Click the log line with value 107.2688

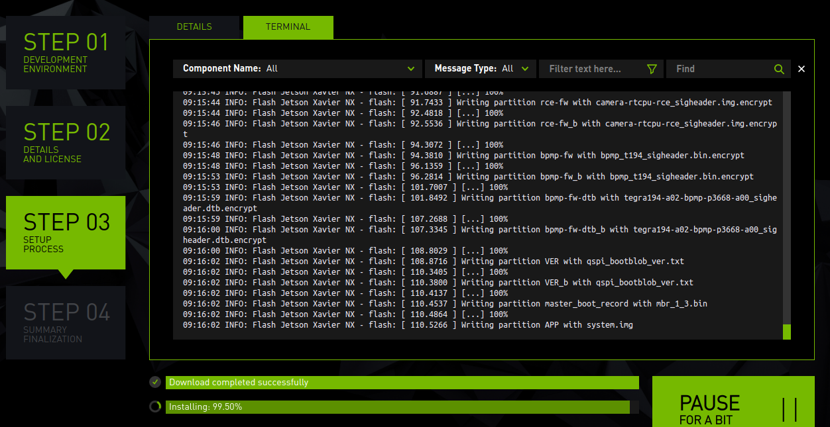345,219
